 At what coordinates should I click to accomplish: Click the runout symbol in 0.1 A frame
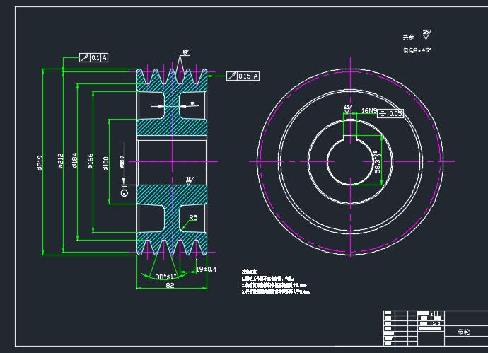click(x=85, y=57)
